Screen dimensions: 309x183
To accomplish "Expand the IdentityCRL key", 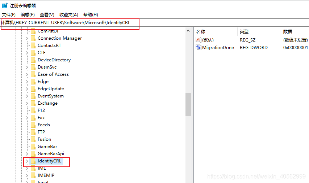I will tap(27, 161).
